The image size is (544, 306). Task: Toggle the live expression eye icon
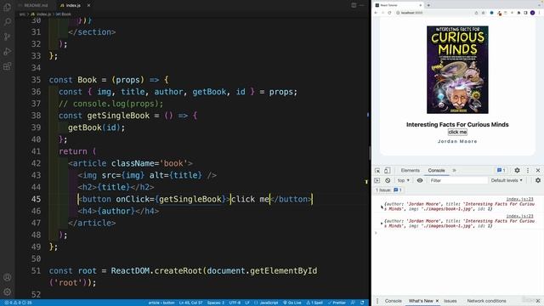pyautogui.click(x=420, y=180)
